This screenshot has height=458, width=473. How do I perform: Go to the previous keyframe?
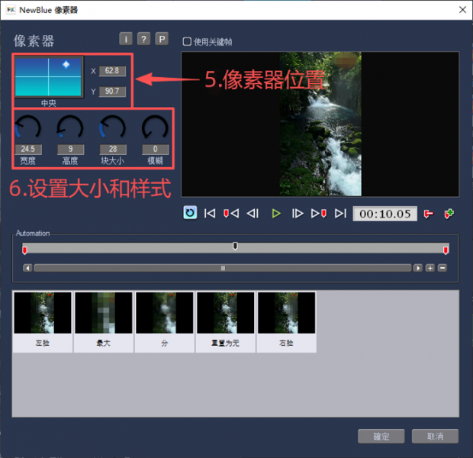(x=231, y=214)
